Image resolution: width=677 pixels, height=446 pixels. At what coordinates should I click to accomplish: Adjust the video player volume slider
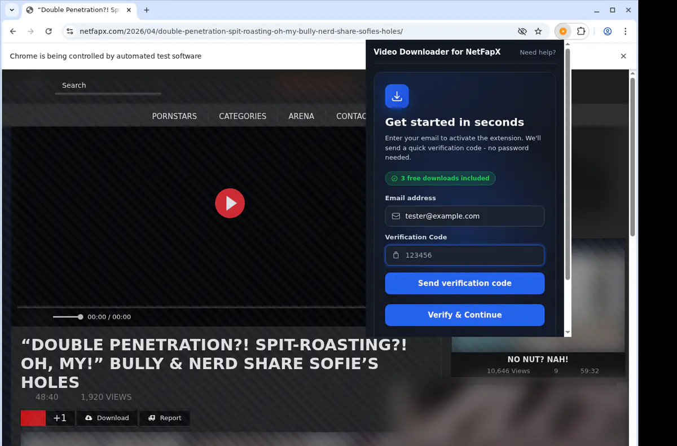(68, 317)
